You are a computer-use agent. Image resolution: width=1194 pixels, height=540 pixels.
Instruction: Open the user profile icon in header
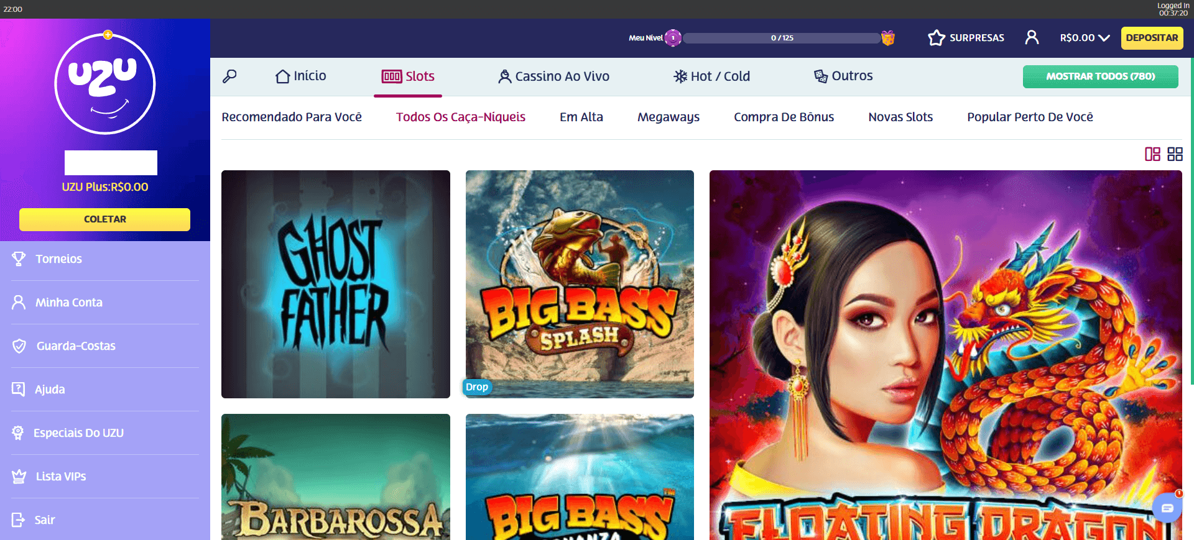tap(1032, 37)
